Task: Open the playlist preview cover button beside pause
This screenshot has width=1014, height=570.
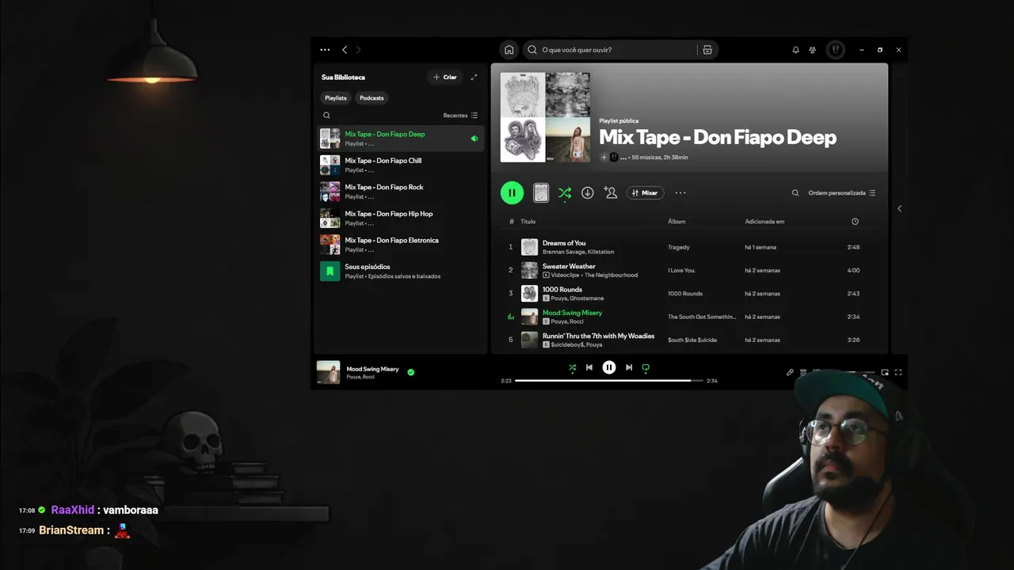Action: pyautogui.click(x=541, y=192)
